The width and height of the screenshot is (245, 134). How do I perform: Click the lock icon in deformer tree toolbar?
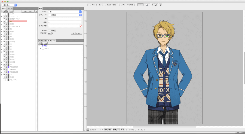(x=42, y=43)
